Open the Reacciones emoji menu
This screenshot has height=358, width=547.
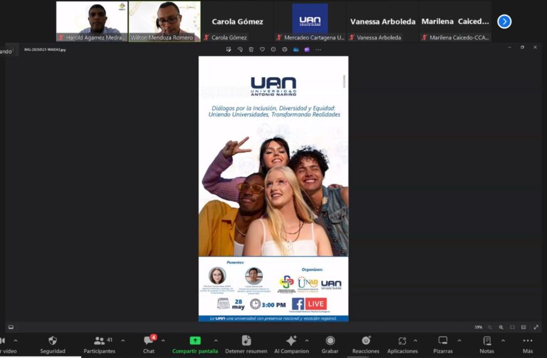(365, 341)
